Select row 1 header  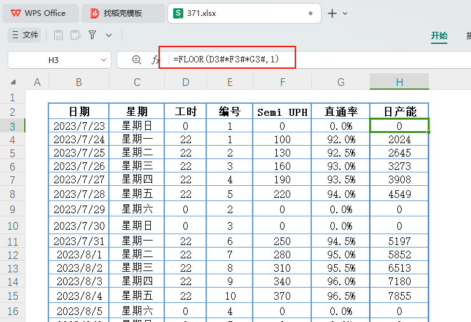coord(12,97)
